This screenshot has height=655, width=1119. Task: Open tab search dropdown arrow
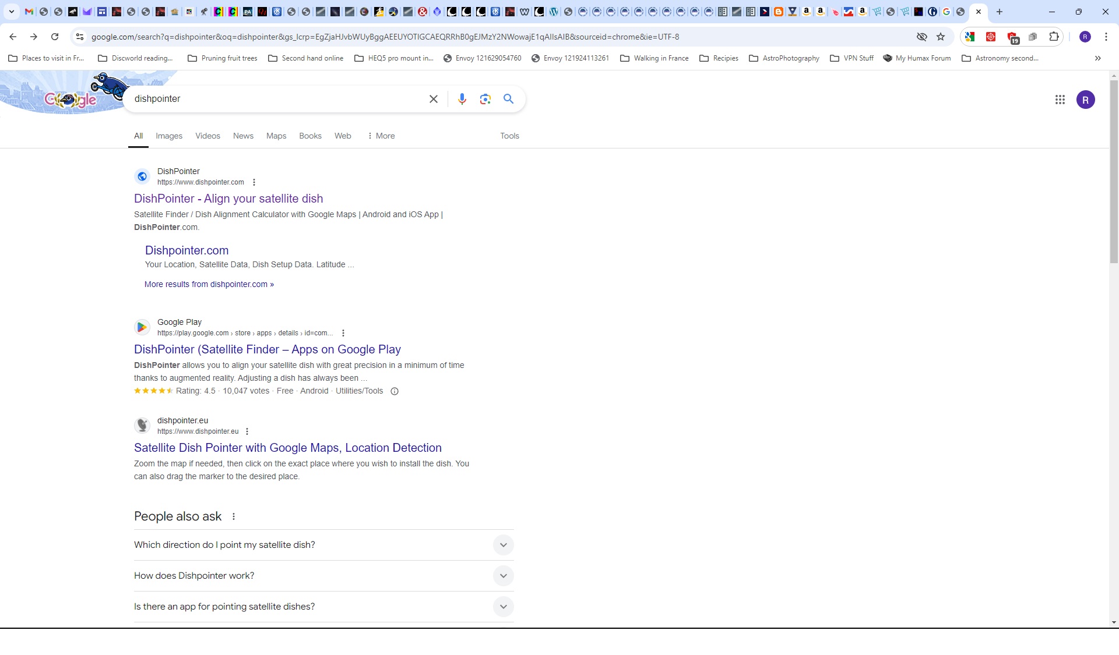(12, 12)
